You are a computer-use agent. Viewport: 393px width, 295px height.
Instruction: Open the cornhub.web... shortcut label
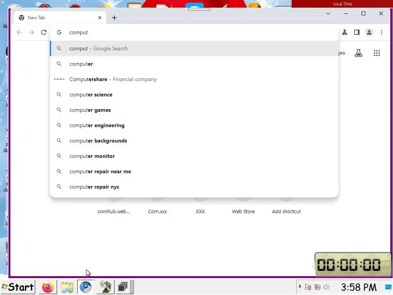point(114,212)
